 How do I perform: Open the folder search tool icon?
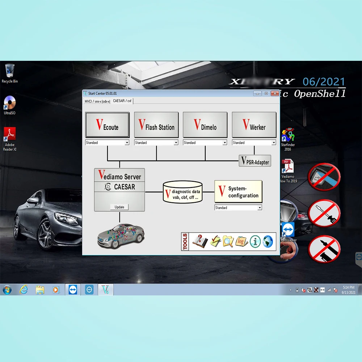pos(228,241)
